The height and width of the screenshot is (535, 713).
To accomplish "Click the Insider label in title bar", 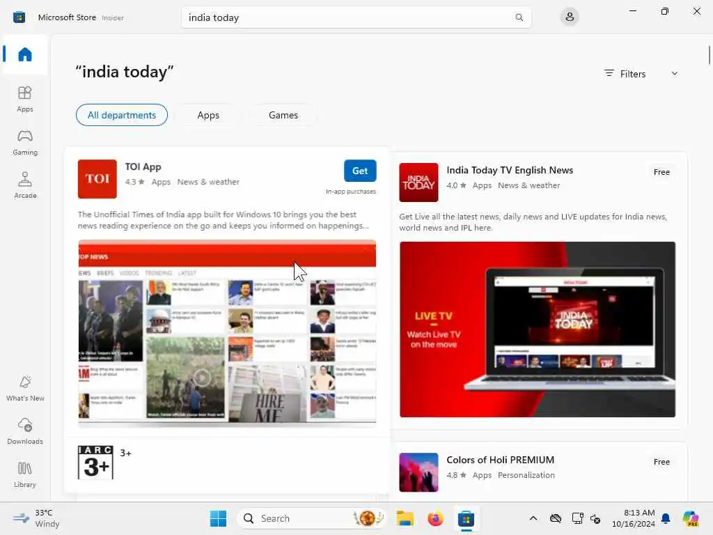I will (x=113, y=17).
